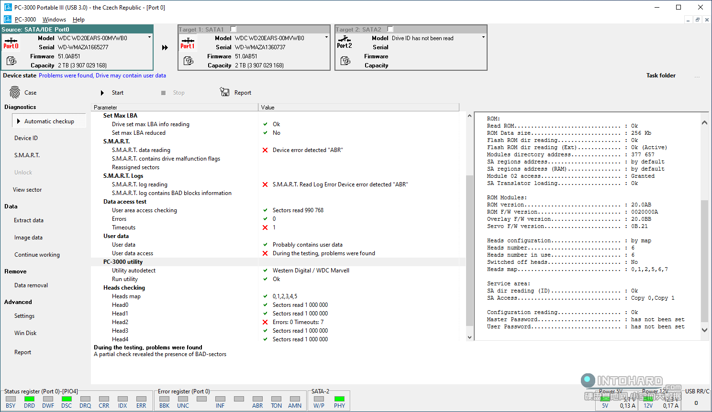
Task: Click the scroll down arrow of results list
Action: [469, 337]
